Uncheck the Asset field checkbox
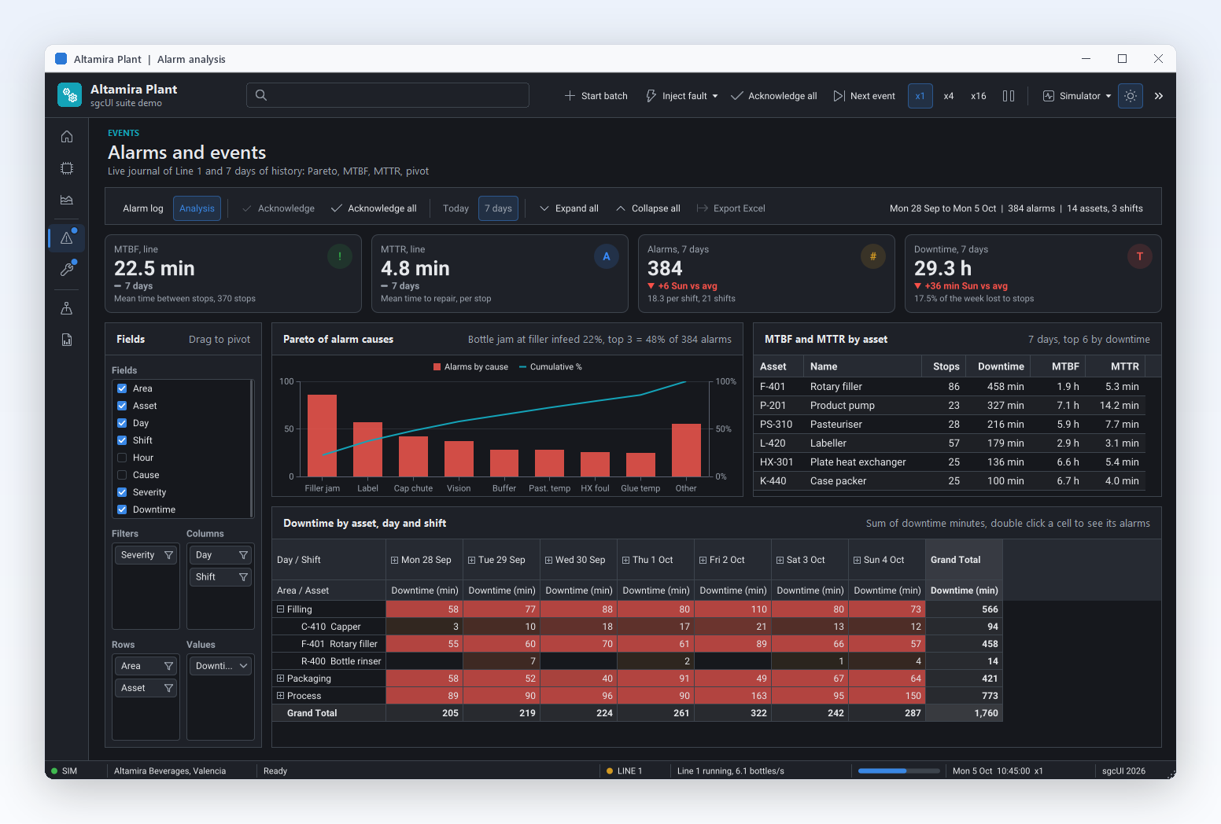 [122, 406]
